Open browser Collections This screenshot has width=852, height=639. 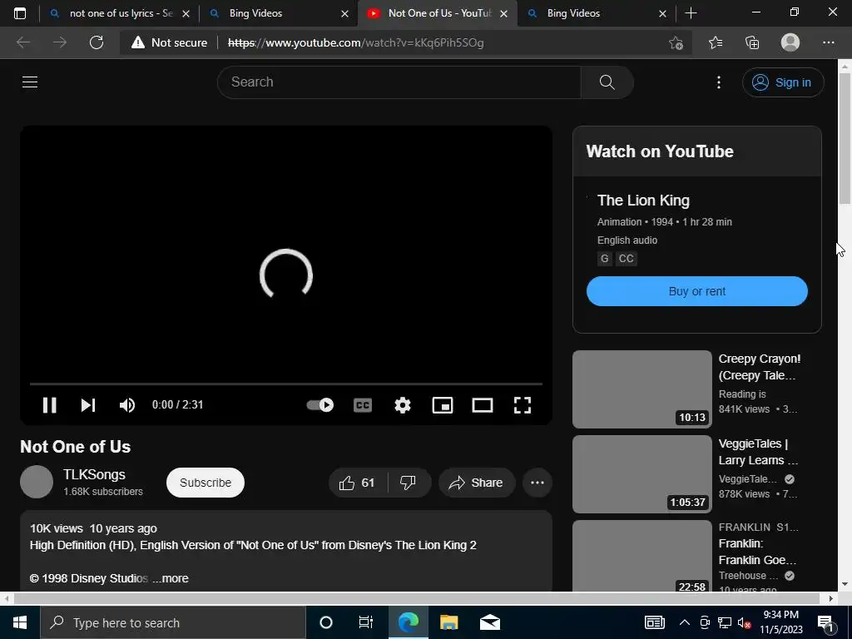(x=752, y=42)
